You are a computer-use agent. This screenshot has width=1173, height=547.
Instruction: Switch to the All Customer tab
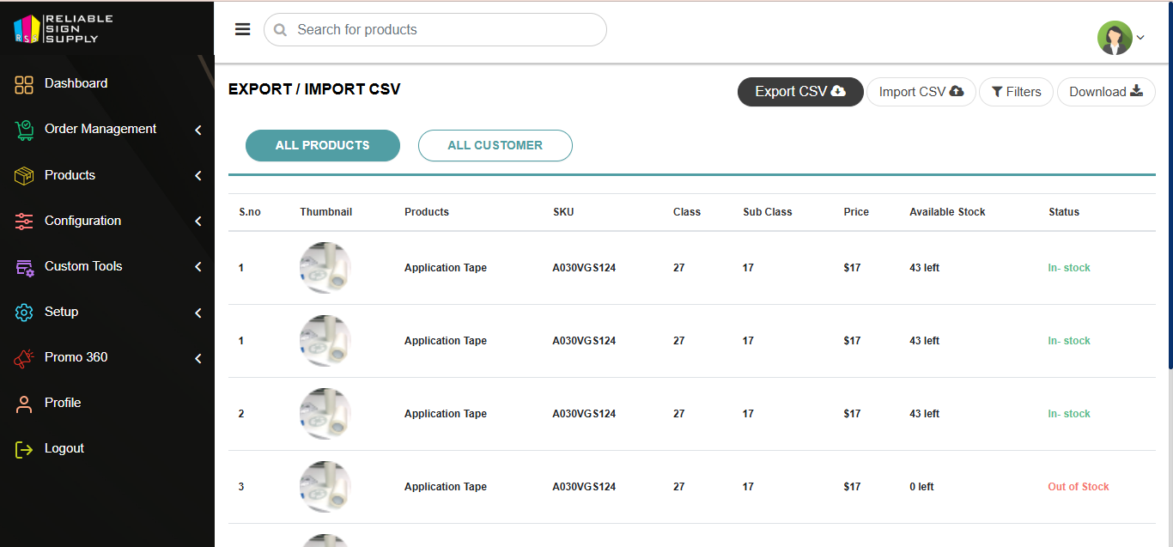click(495, 146)
